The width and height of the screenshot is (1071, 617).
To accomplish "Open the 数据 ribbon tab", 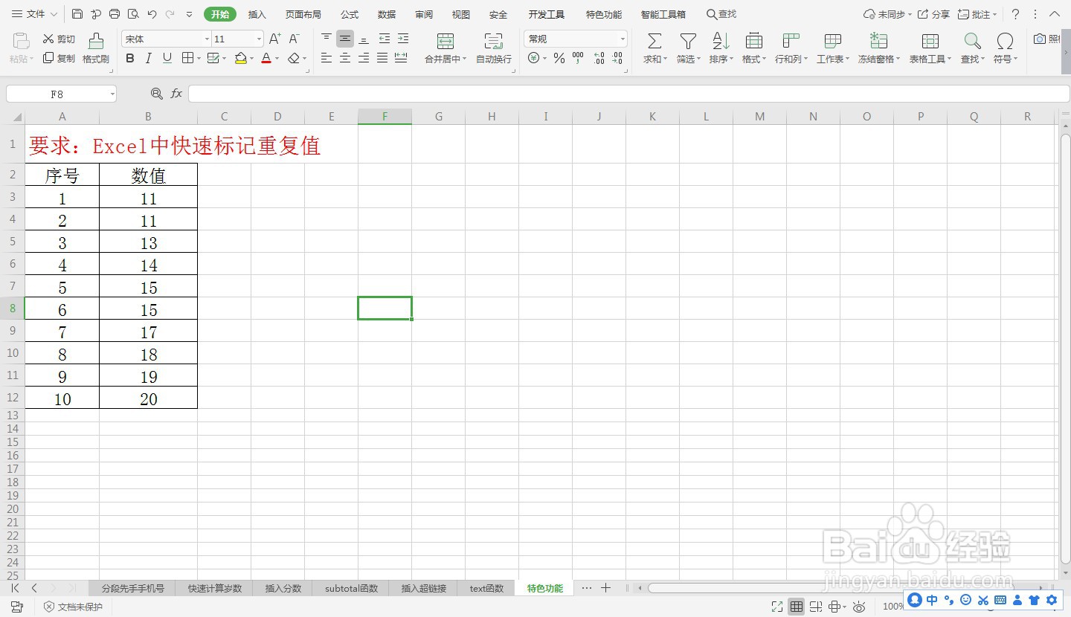I will (387, 15).
